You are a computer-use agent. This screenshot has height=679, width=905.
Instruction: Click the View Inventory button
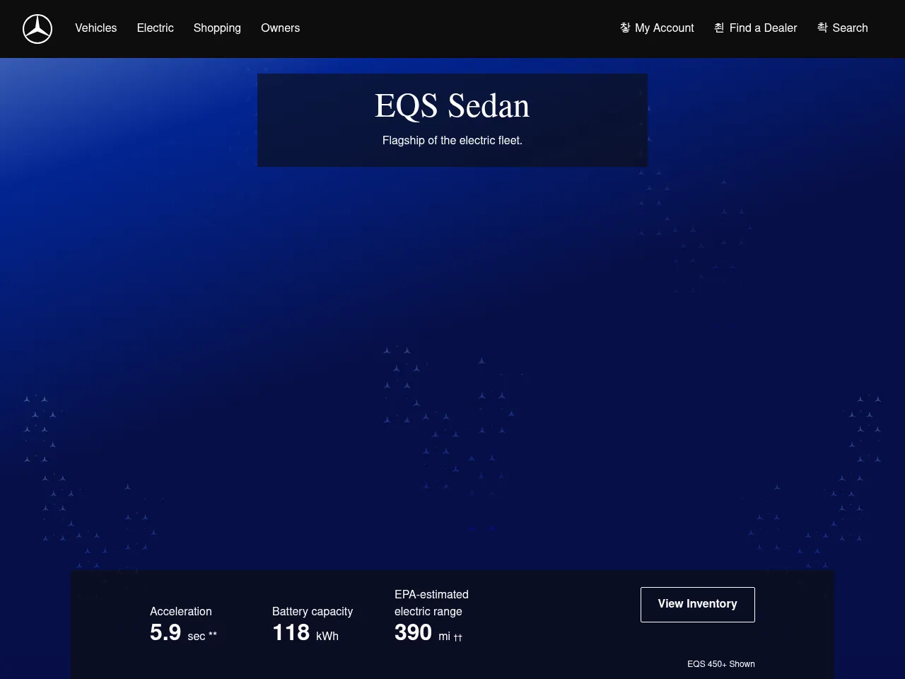(697, 604)
